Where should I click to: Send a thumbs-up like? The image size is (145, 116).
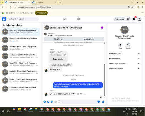[x=103, y=101]
